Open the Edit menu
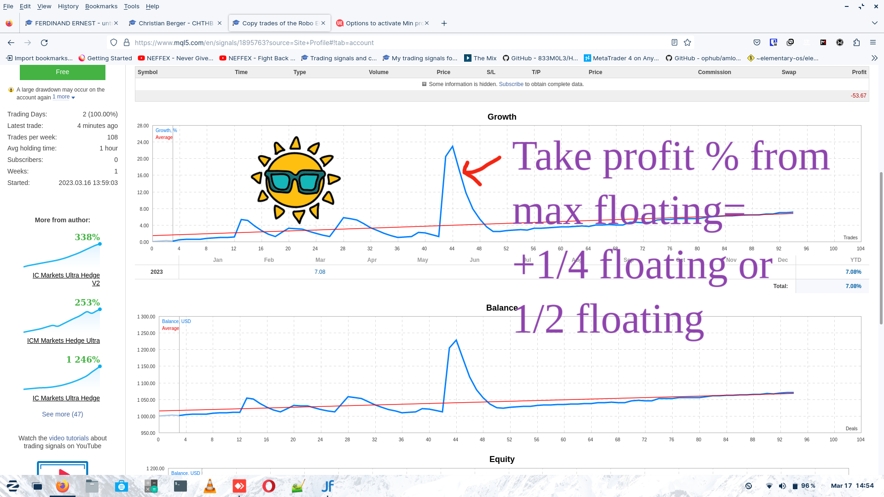The image size is (884, 497). [25, 6]
